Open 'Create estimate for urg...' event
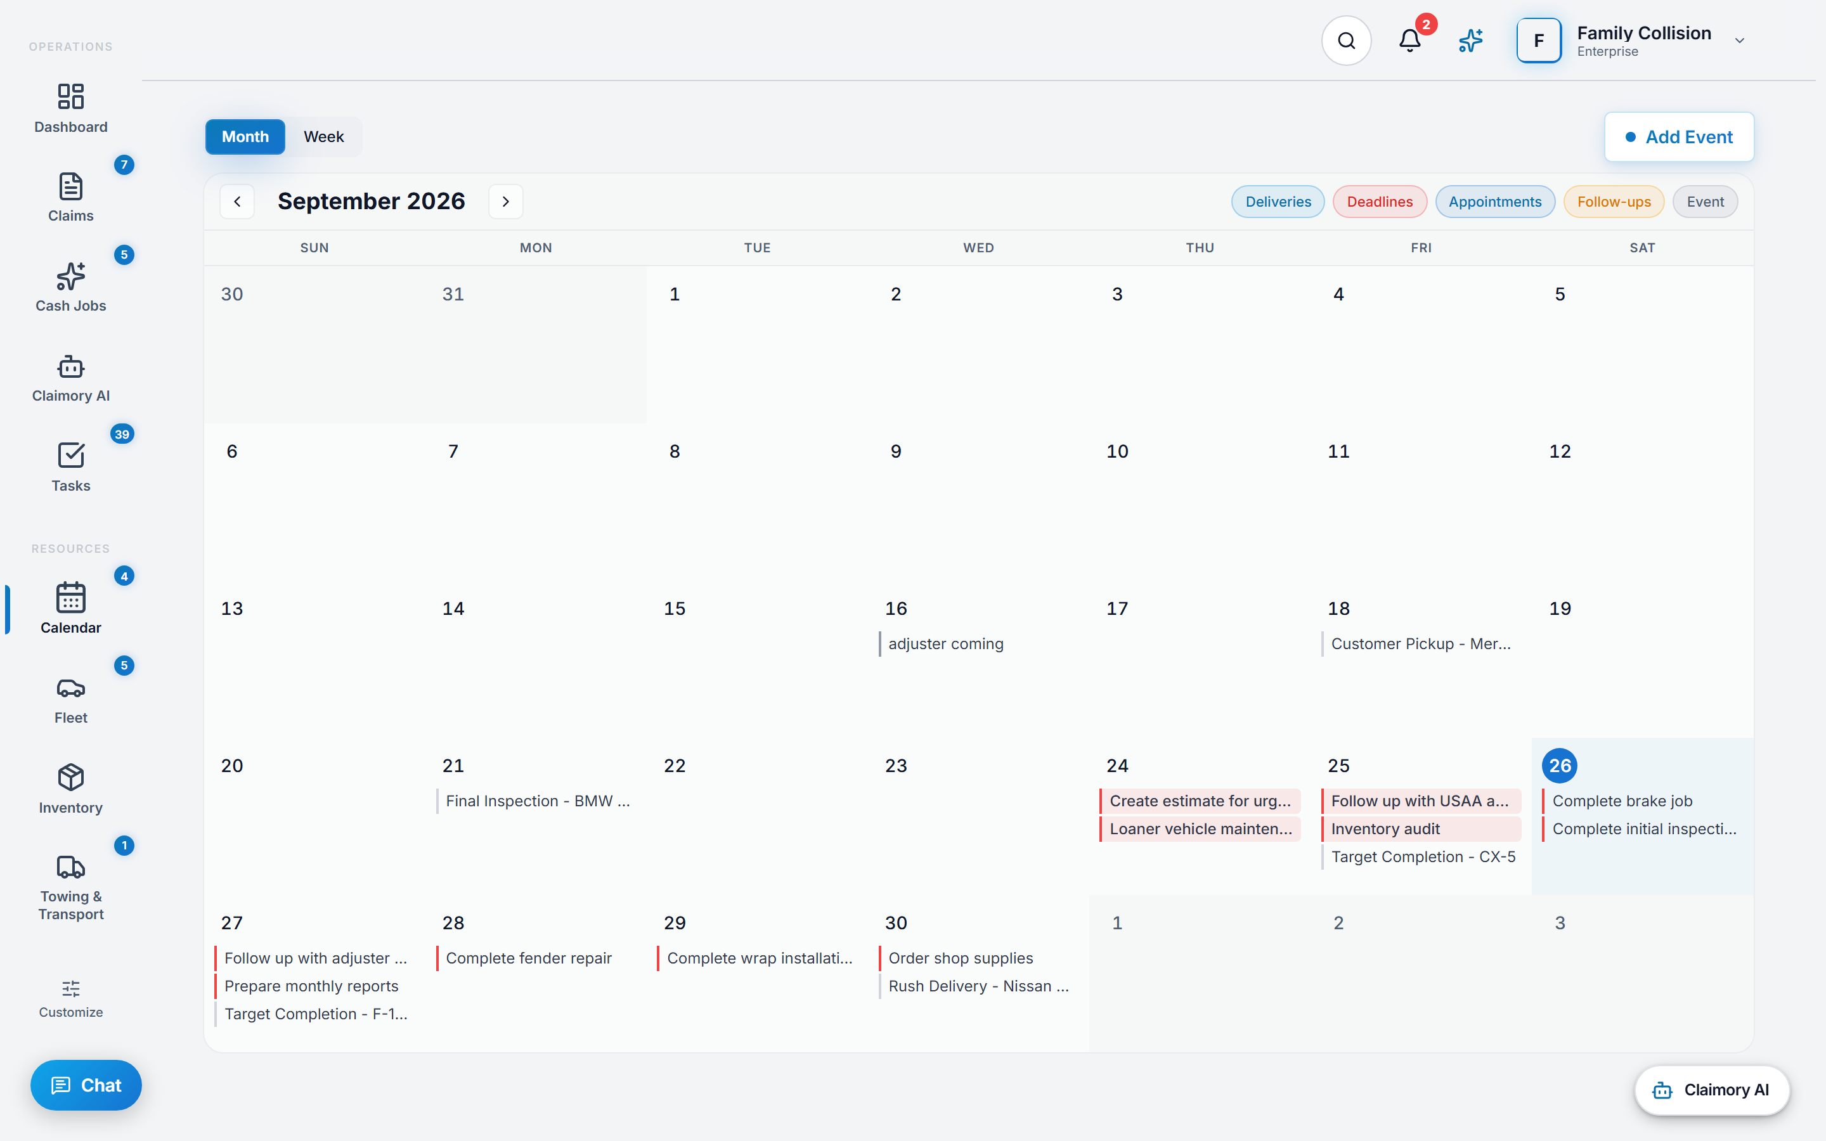The image size is (1826, 1141). [x=1200, y=801]
